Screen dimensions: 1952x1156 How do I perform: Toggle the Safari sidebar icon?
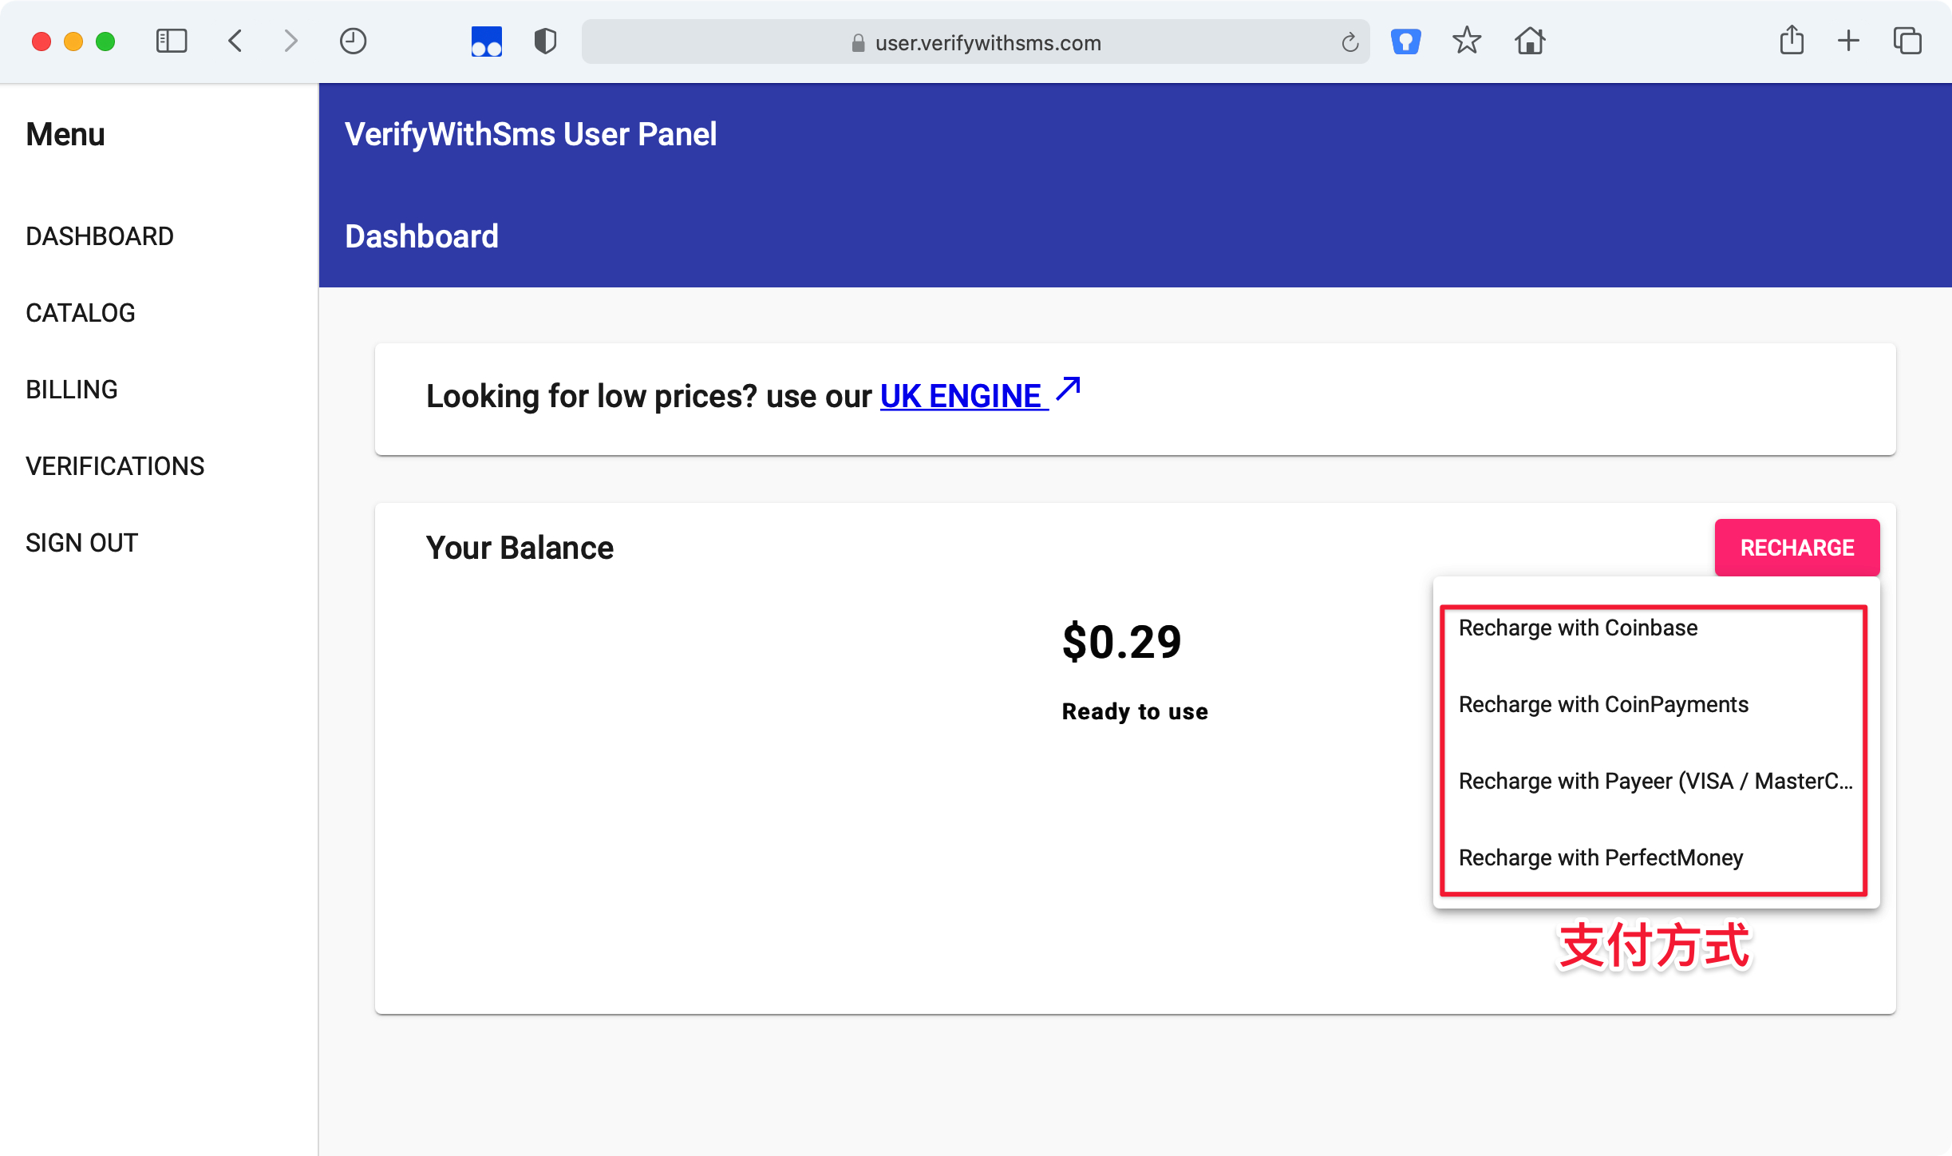(171, 42)
